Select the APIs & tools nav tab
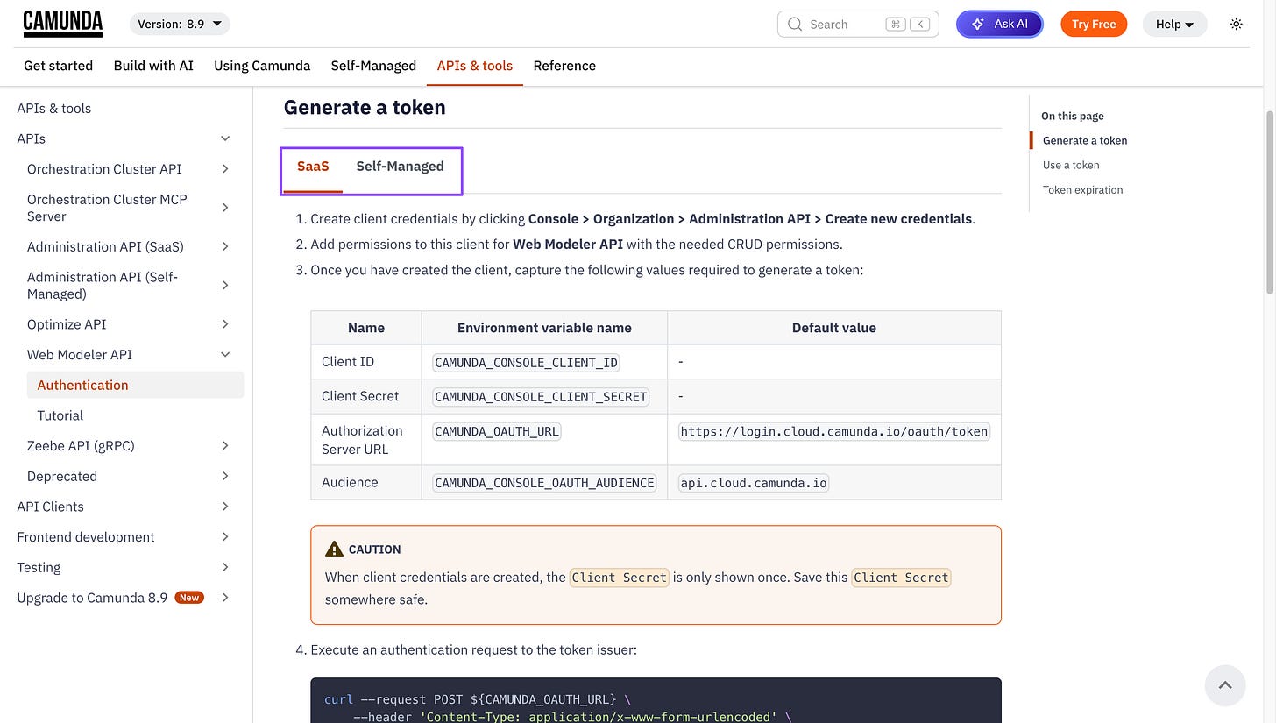The width and height of the screenshot is (1276, 723). [x=475, y=66]
